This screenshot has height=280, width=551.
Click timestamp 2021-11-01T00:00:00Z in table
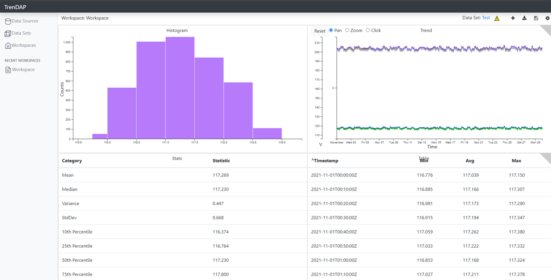334,175
